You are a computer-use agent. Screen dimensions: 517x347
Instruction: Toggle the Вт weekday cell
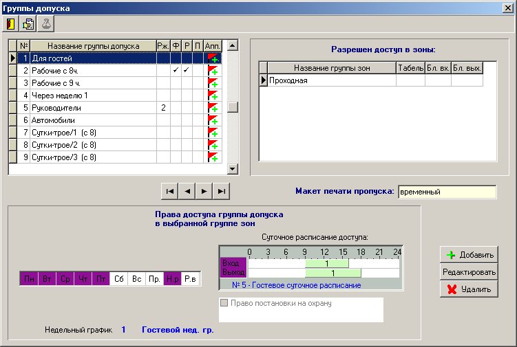pyautogui.click(x=47, y=279)
